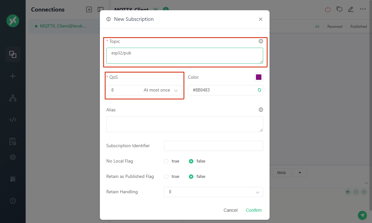Image resolution: width=372 pixels, height=223 pixels.
Task: Click the next message right arrow
Action: (x=364, y=192)
